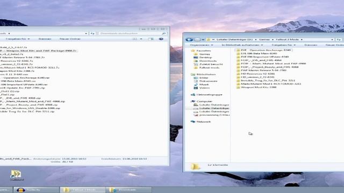The height and width of the screenshot is (193, 344).
Task: Open 'Zuletzt besucht' under Favoriten
Action: point(211,64)
